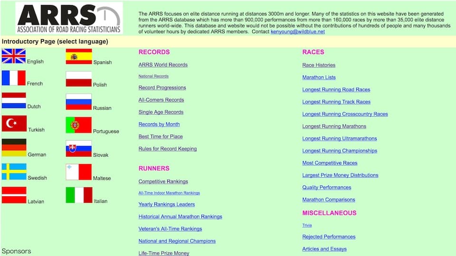Open Longest Running Road Races

(336, 90)
